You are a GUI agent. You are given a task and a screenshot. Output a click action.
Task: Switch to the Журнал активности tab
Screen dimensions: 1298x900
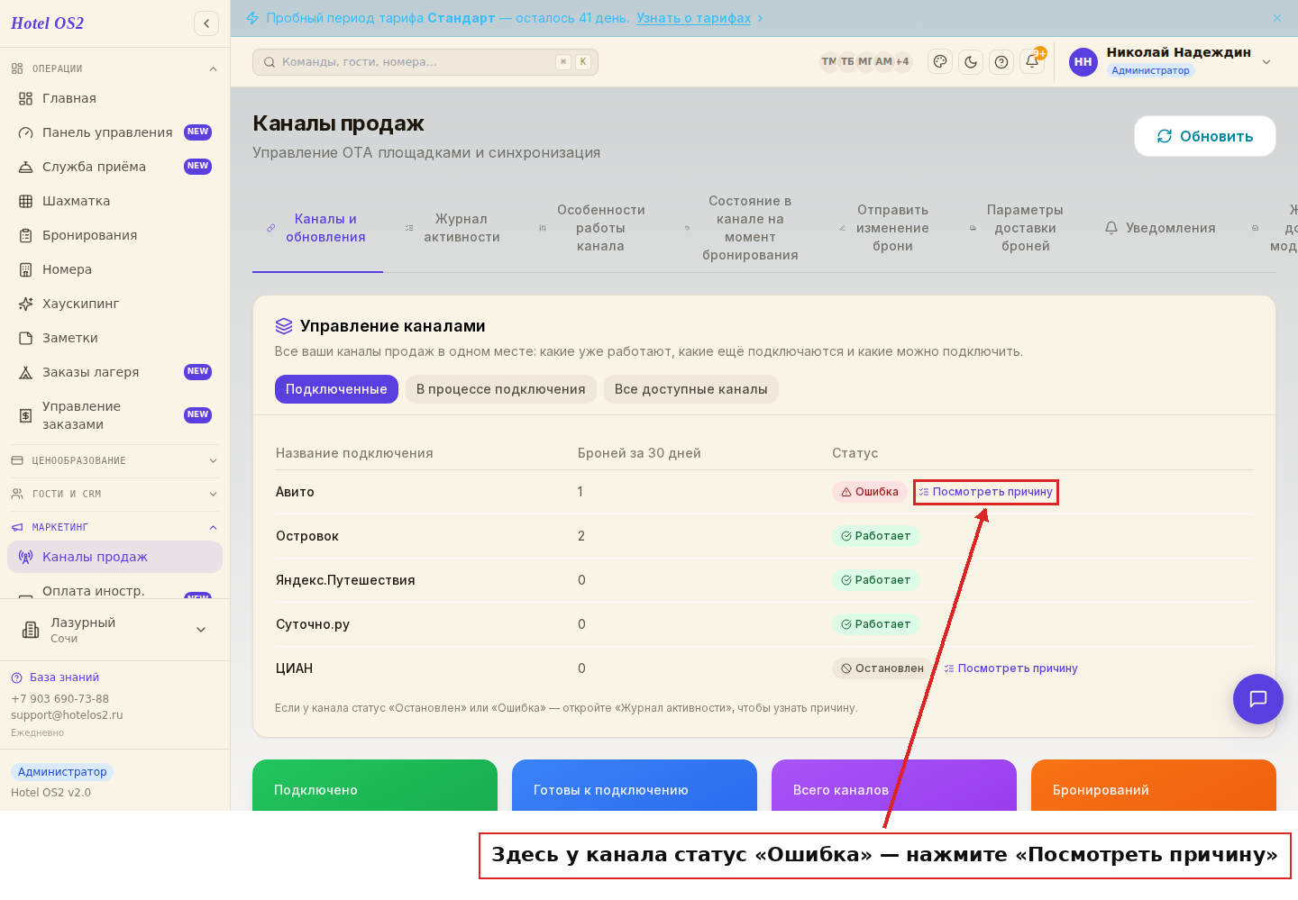pyautogui.click(x=452, y=228)
